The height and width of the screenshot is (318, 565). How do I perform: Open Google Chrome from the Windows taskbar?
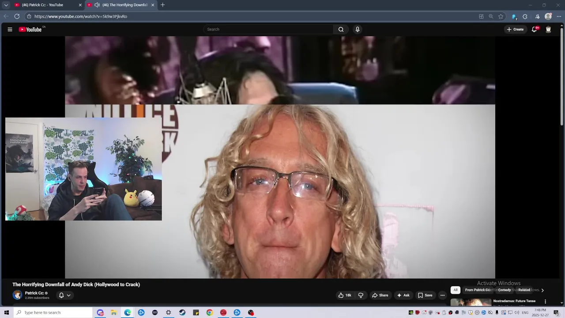[210, 313]
